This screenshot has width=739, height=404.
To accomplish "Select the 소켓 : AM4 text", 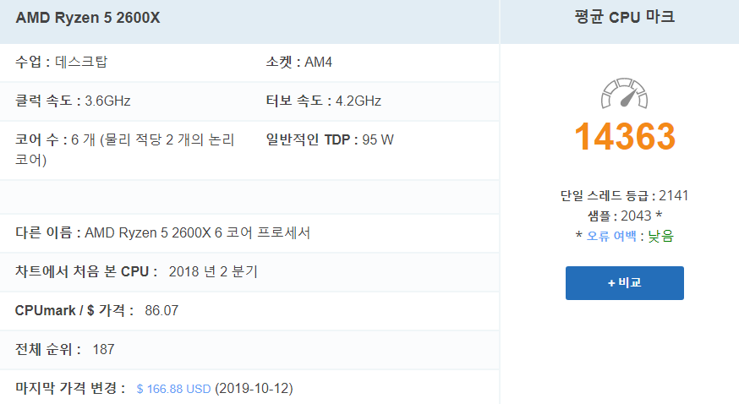I will click(x=298, y=62).
